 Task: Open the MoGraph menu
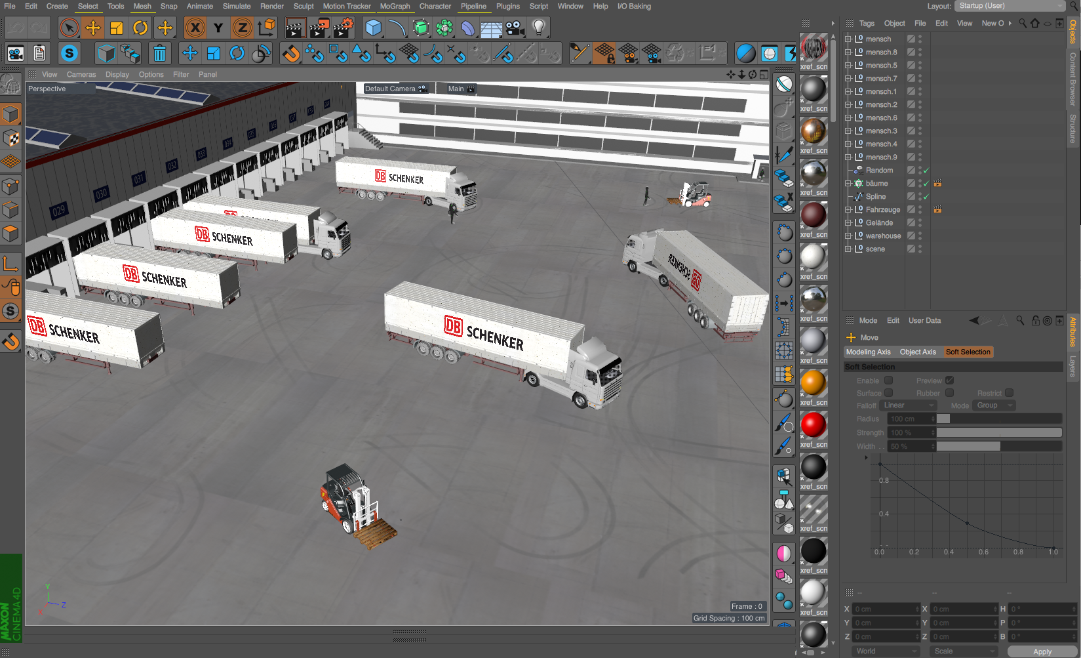[x=395, y=6]
